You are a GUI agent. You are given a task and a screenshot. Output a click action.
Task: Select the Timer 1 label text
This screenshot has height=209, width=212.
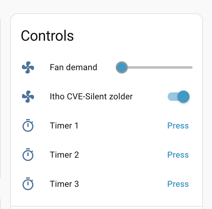64,125
